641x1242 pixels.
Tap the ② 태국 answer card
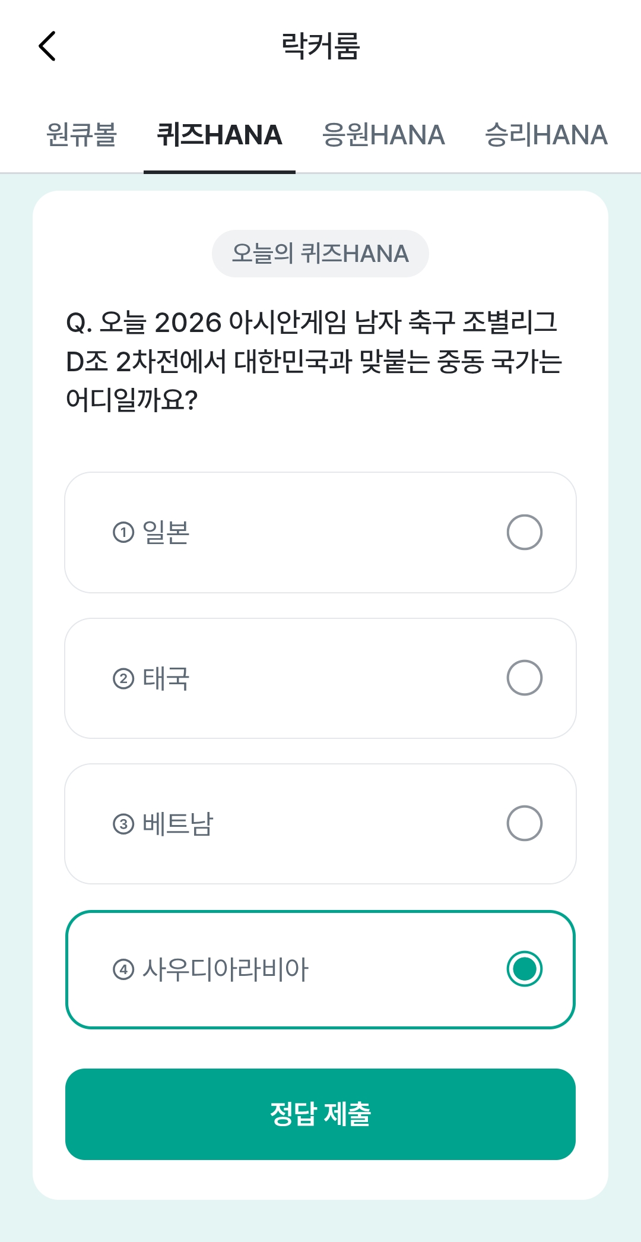pos(320,678)
